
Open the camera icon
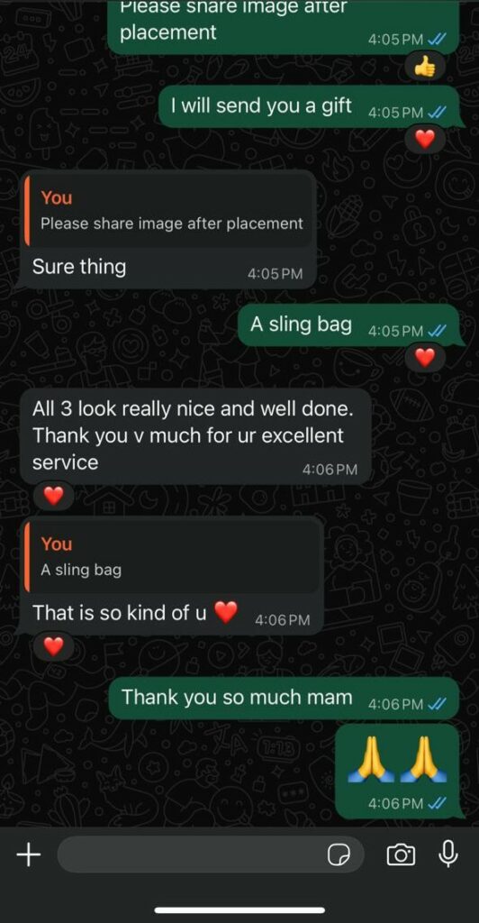click(401, 854)
